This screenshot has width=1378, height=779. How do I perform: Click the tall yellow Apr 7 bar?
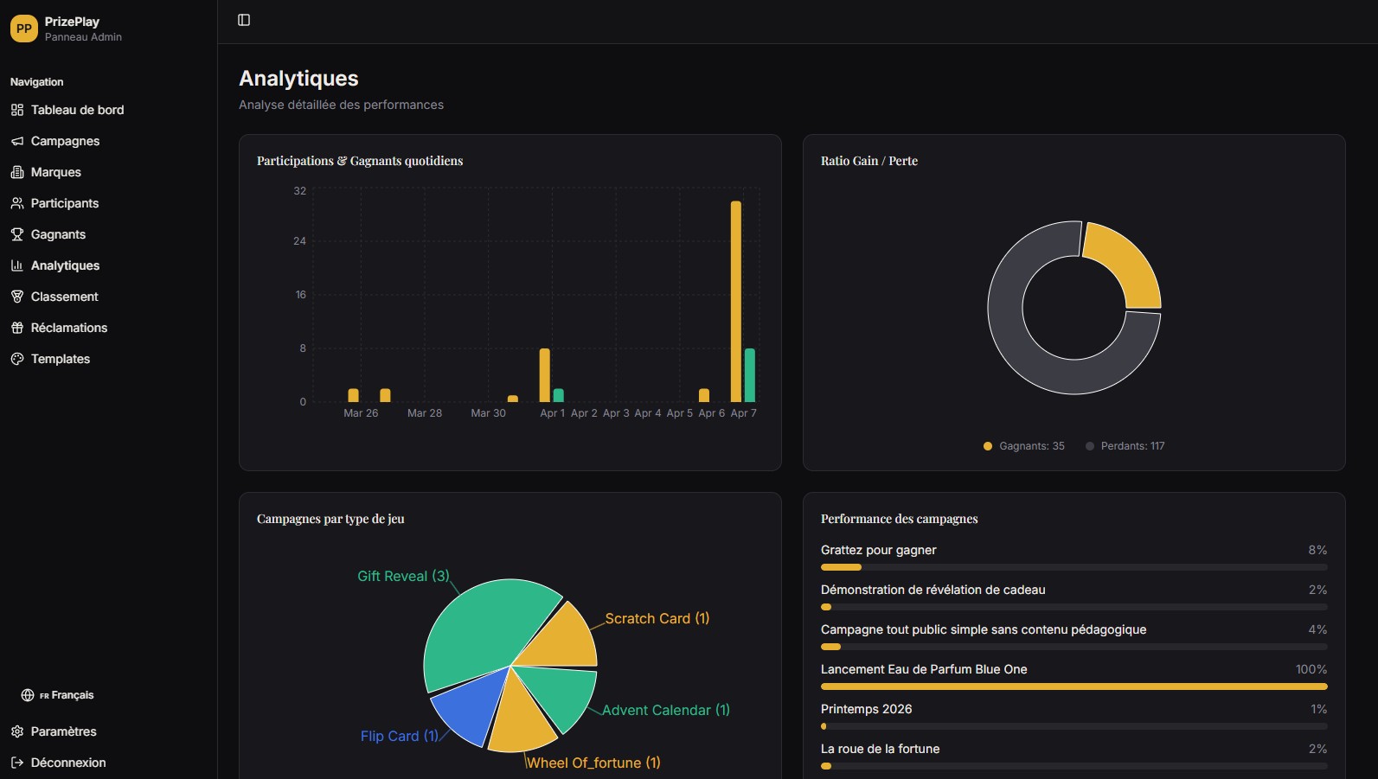(x=736, y=301)
